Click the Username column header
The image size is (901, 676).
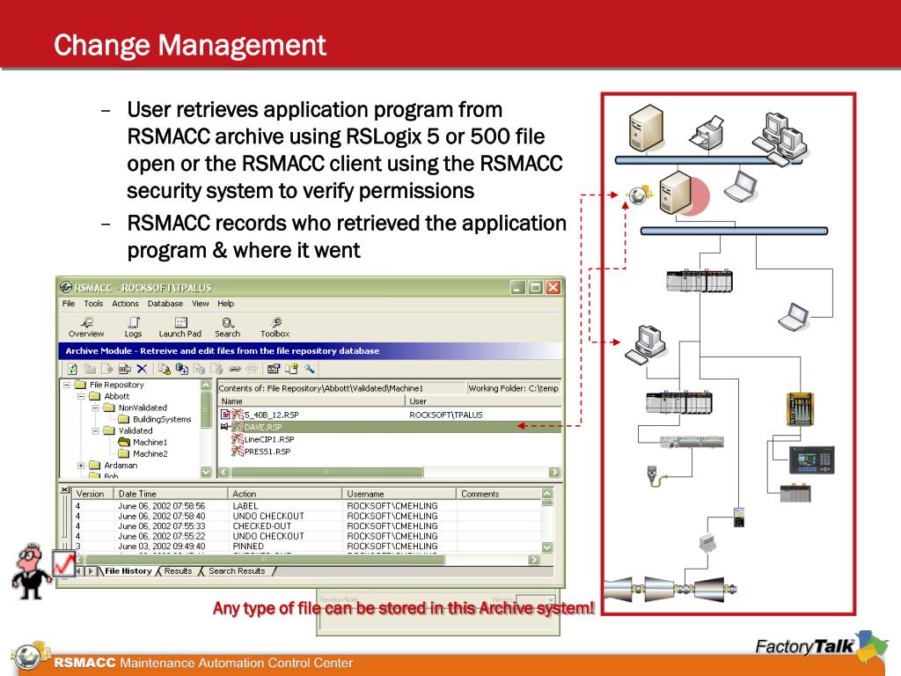click(x=399, y=494)
